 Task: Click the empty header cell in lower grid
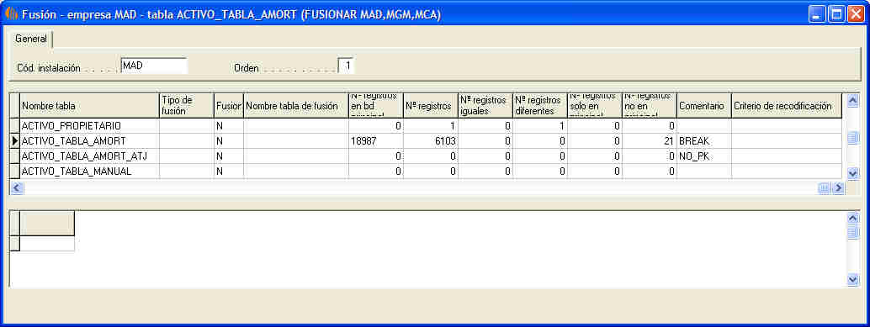point(46,224)
